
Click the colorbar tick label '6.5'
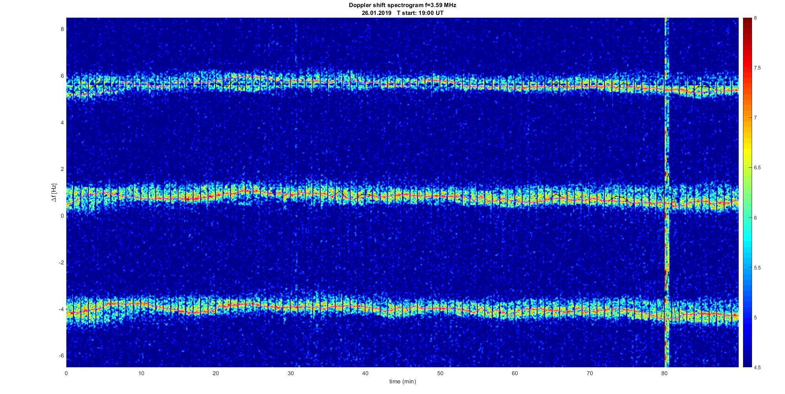(757, 168)
